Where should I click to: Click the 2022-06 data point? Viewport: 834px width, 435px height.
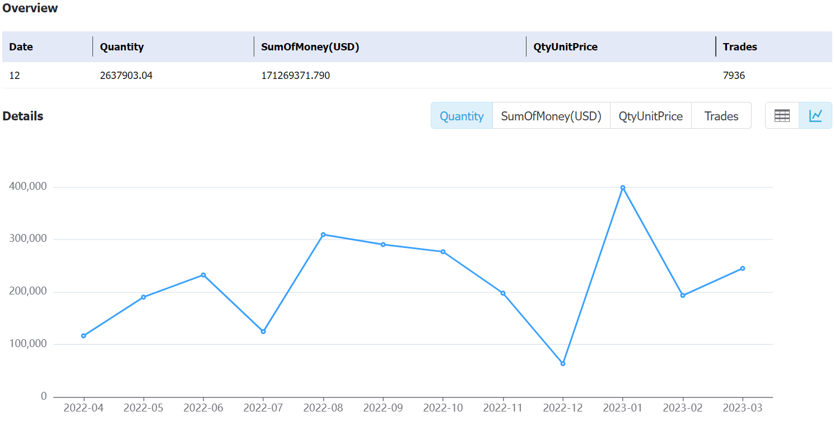tap(203, 275)
